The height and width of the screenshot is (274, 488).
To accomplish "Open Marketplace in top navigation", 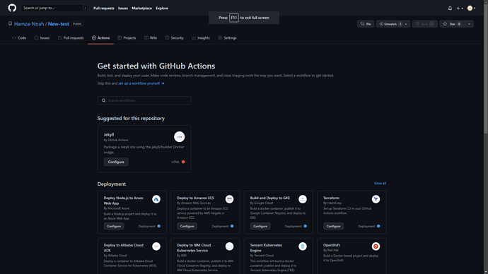I will click(141, 8).
